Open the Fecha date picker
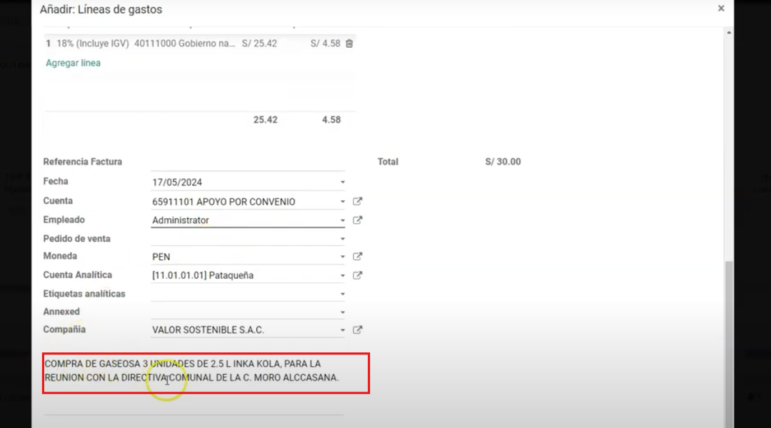The width and height of the screenshot is (771, 428). tap(343, 182)
